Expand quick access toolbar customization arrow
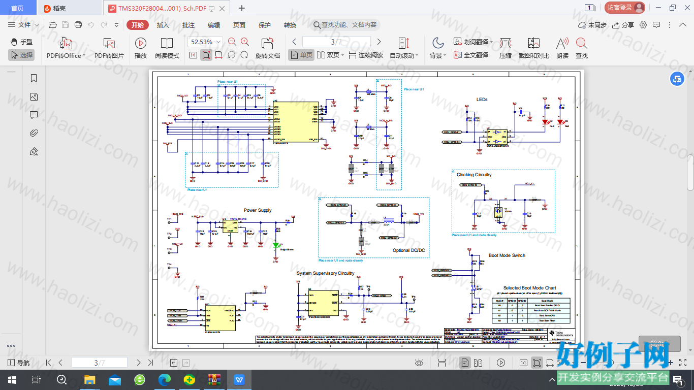Image resolution: width=694 pixels, height=390 pixels. (116, 25)
